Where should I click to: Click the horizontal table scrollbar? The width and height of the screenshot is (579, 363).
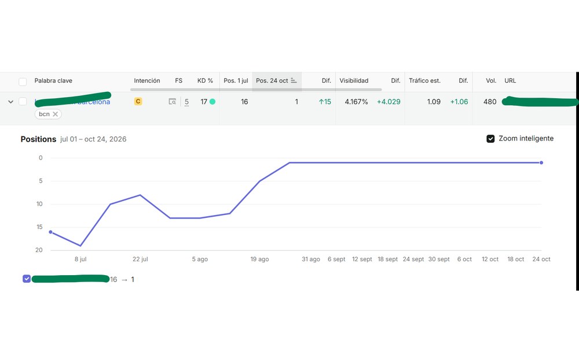point(256,90)
